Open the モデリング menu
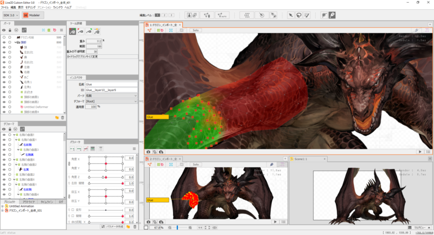The image size is (434, 235). click(x=30, y=8)
